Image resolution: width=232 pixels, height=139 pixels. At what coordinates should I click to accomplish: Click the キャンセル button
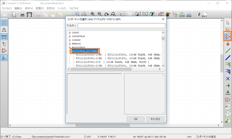click(x=155, y=119)
